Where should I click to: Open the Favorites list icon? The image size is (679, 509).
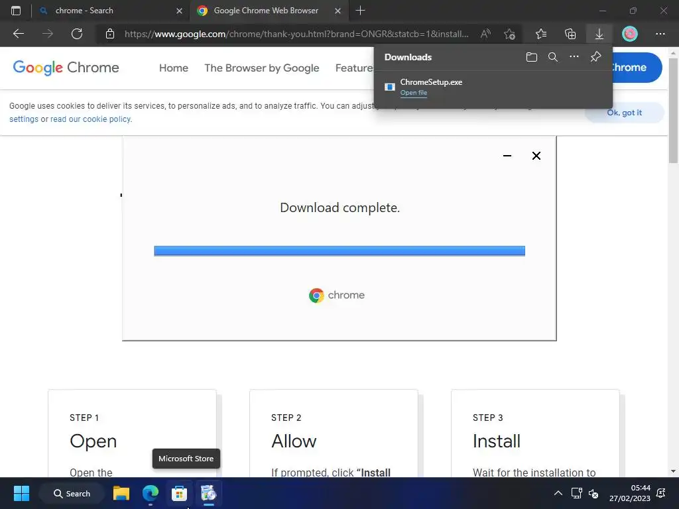point(541,34)
